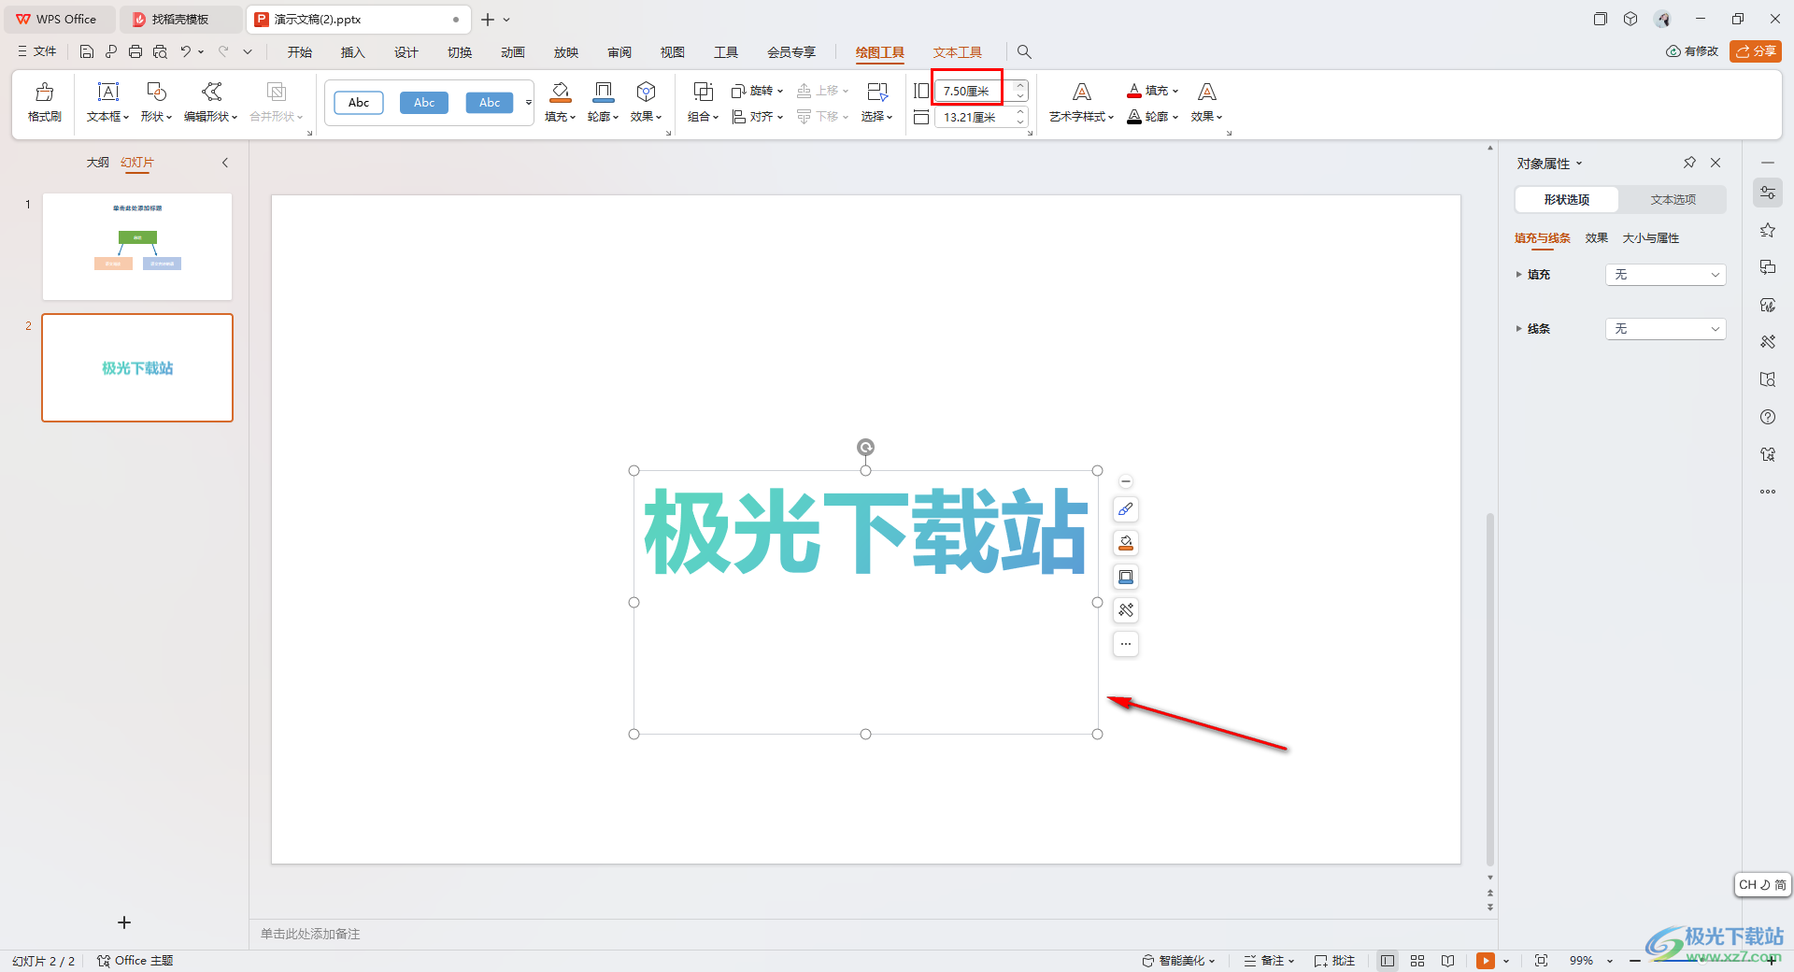Click the floating brush style icon
Viewport: 1794px width, 972px height.
[x=1126, y=509]
